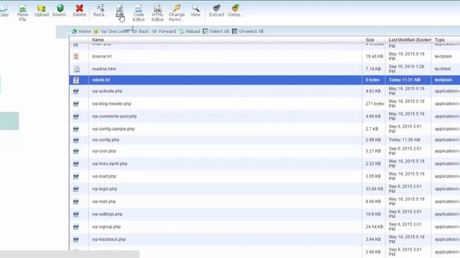
Task: Click Today 11:30 AM date of wp-config.php
Action: [x=404, y=140]
